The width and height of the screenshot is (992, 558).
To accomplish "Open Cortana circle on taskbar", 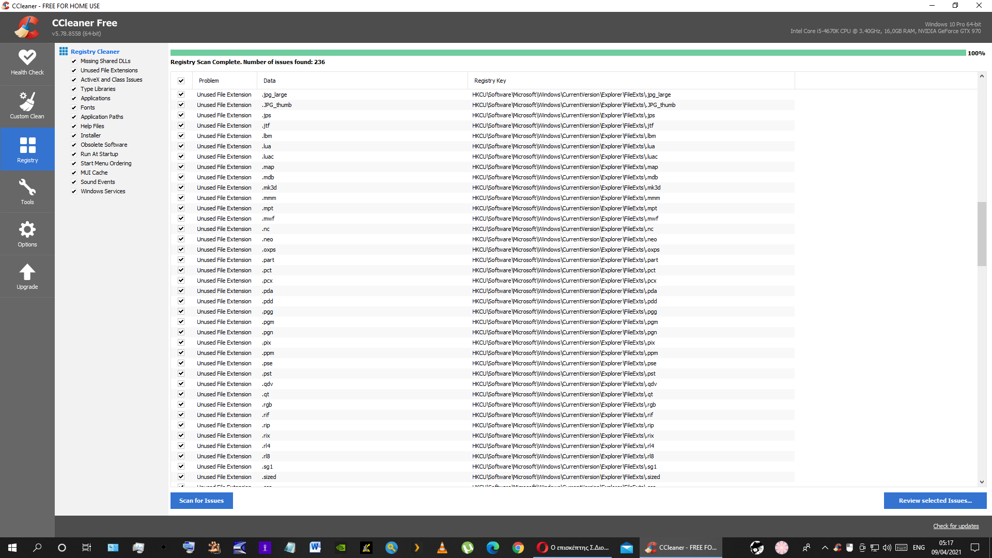I will click(x=62, y=548).
